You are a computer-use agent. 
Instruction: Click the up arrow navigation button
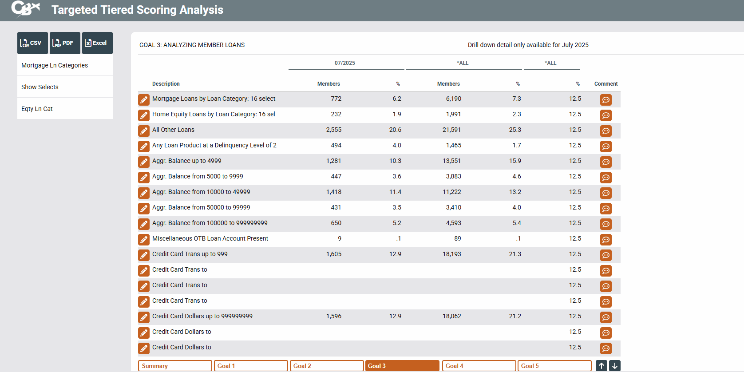[601, 366]
